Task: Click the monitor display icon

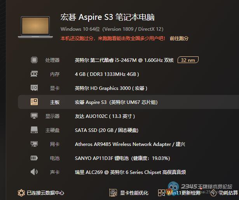Action: click(34, 116)
